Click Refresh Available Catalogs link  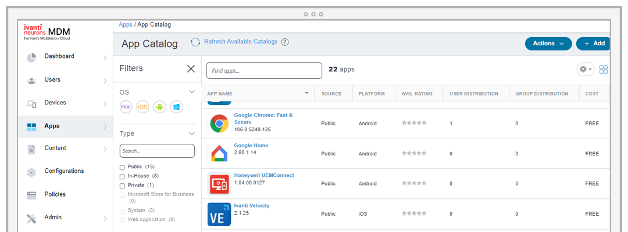point(241,42)
